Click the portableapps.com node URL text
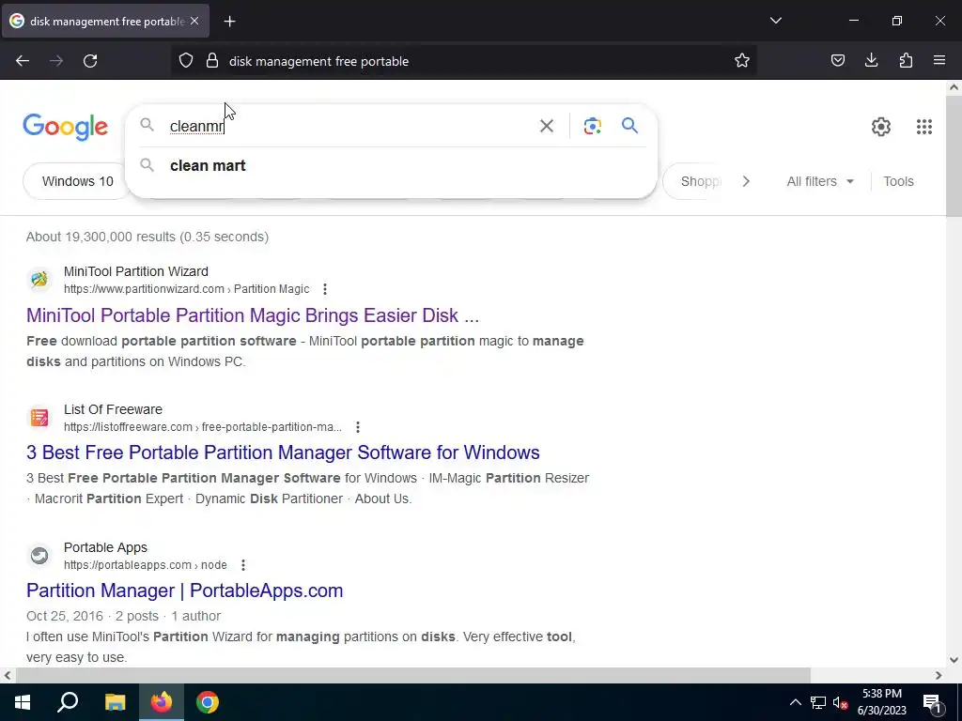Screen dimensions: 962x721 [146, 564]
